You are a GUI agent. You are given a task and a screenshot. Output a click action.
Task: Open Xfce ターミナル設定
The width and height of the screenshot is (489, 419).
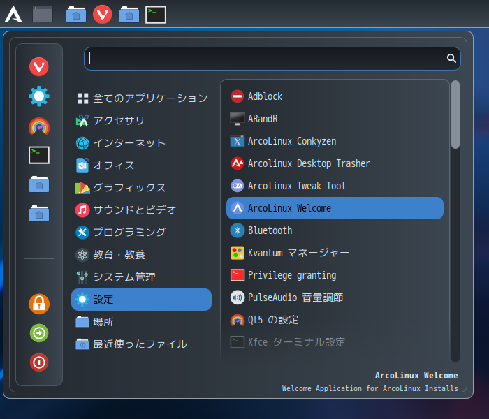coord(335,342)
